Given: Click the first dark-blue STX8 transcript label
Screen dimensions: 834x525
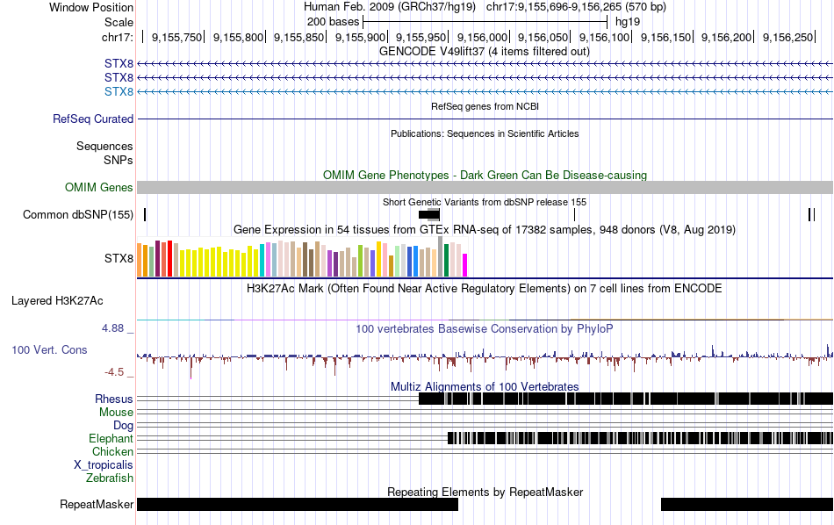Looking at the screenshot, I should pos(119,64).
